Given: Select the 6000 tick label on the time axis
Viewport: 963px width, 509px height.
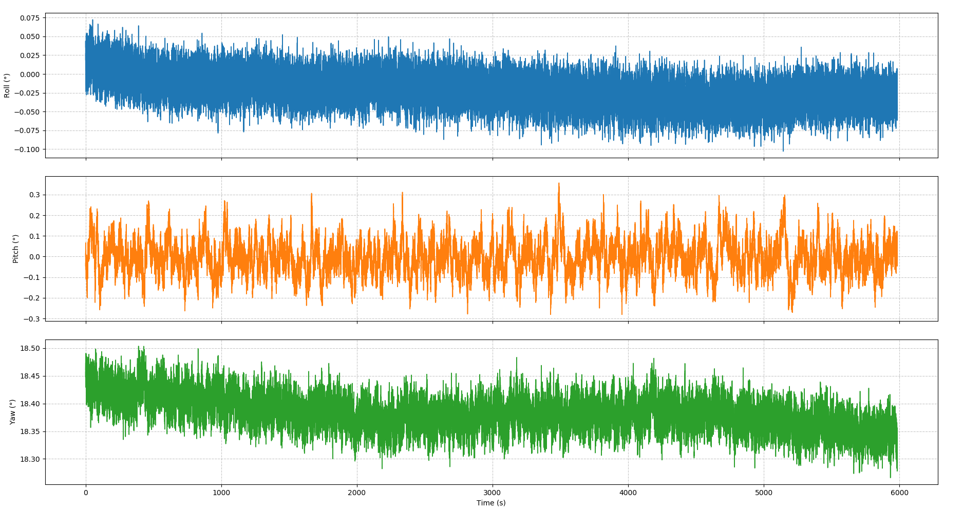Looking at the screenshot, I should click(x=899, y=493).
